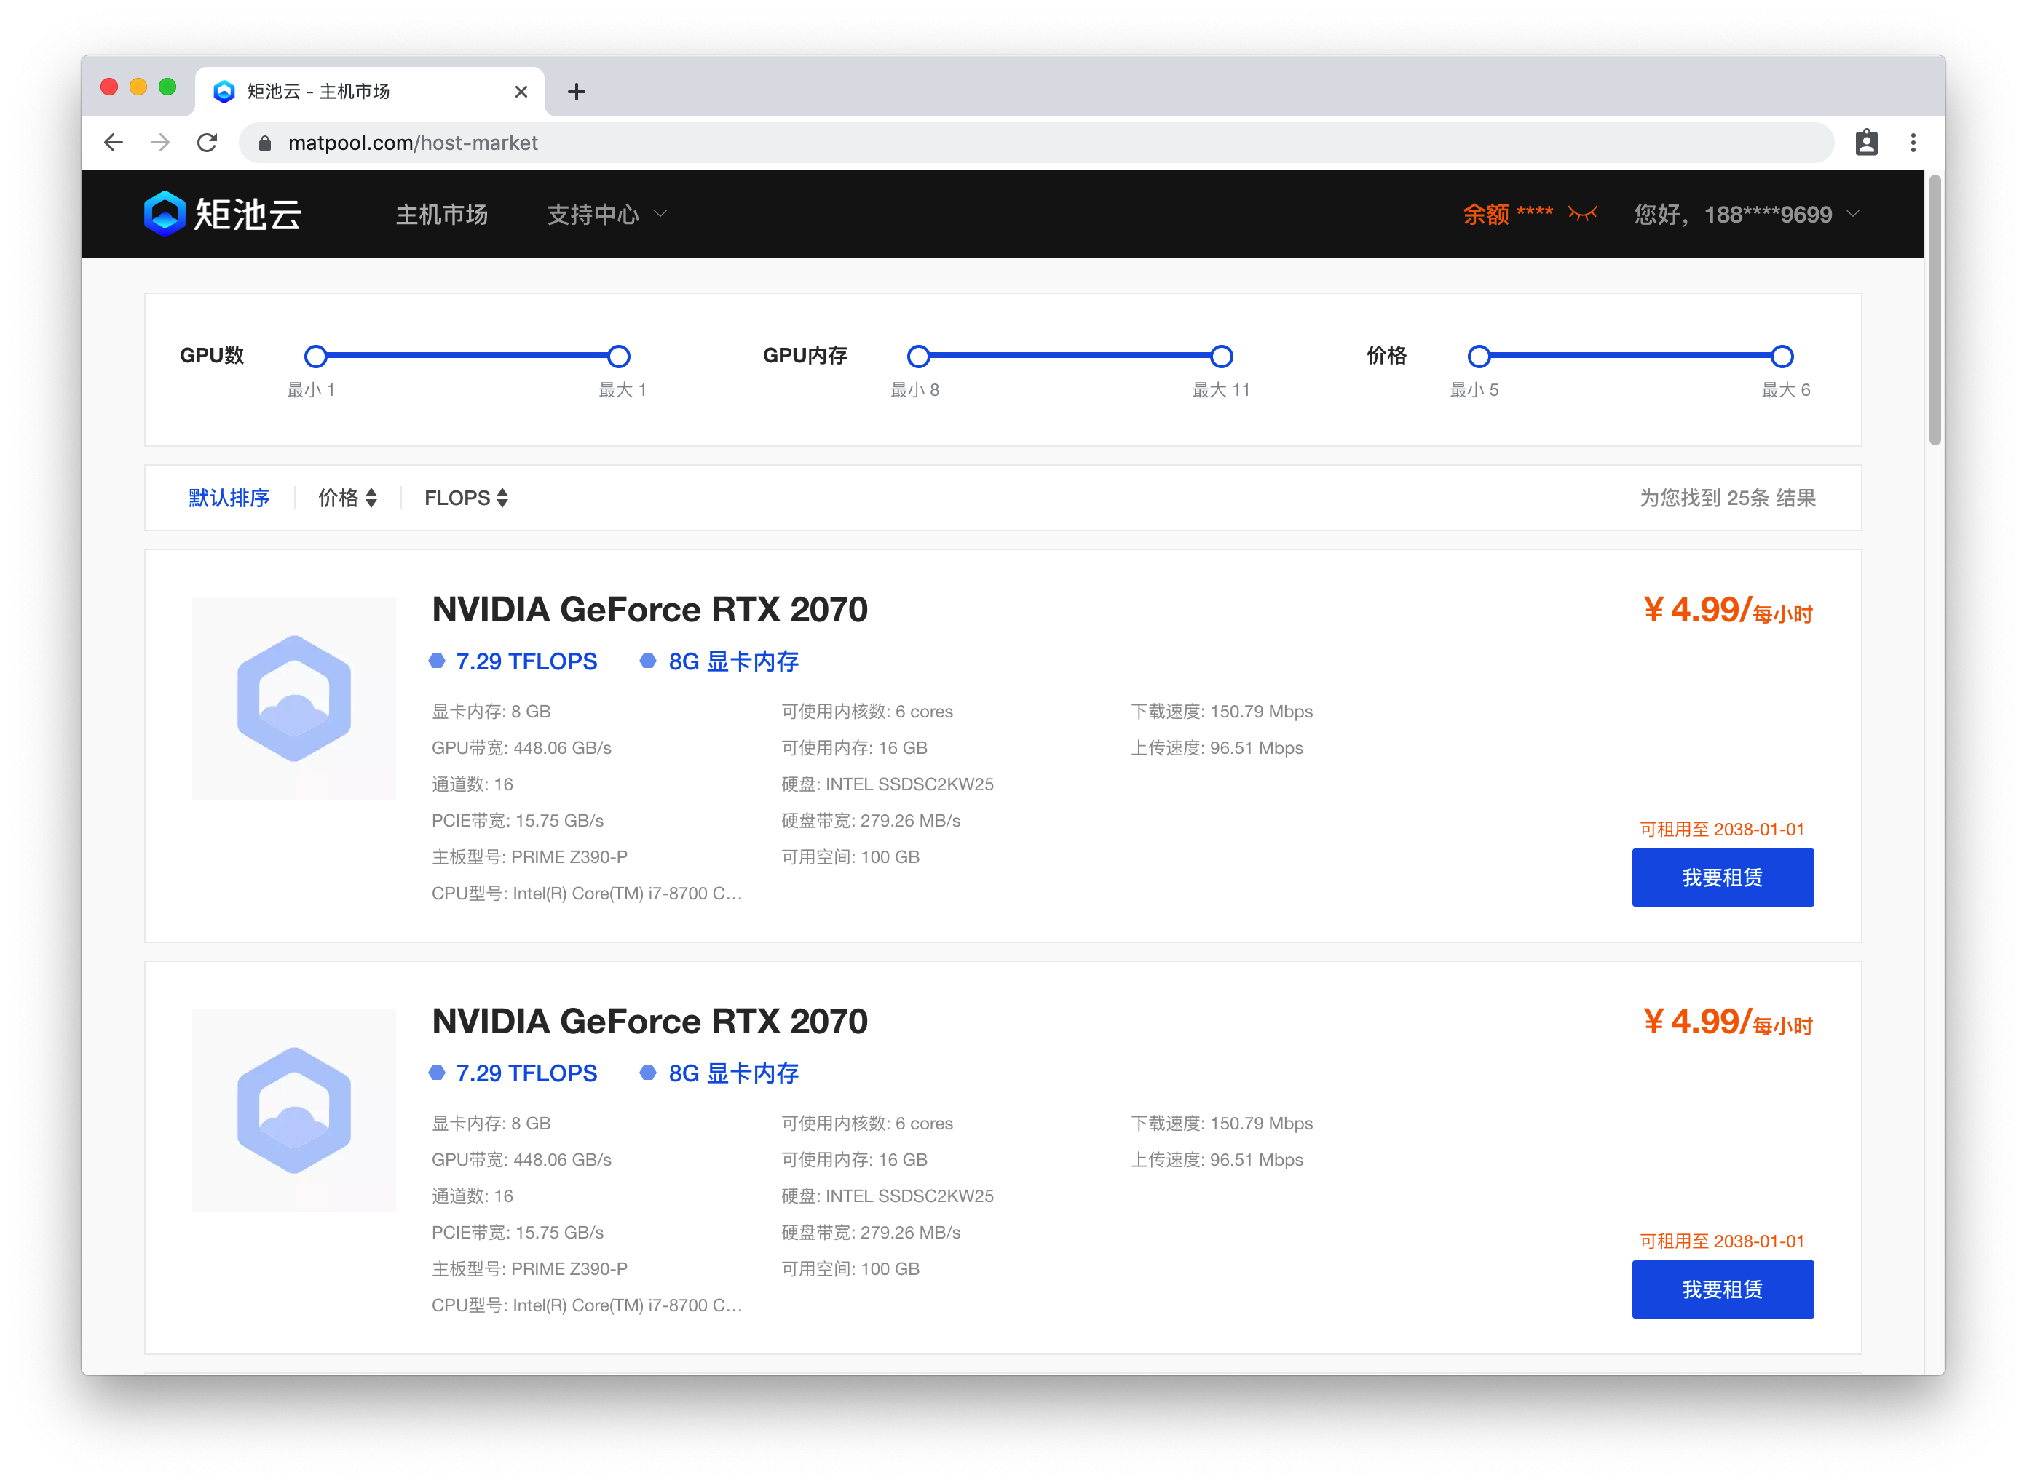Sort results by FLOPS
The image size is (2027, 1483).
466,498
